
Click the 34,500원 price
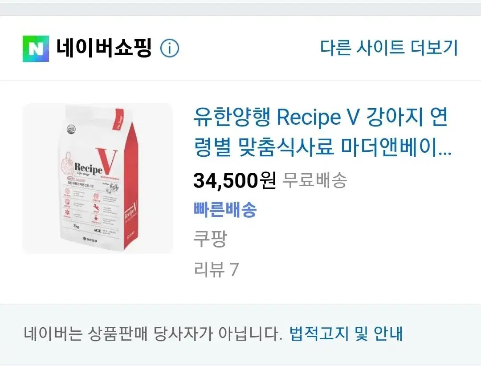coord(235,180)
